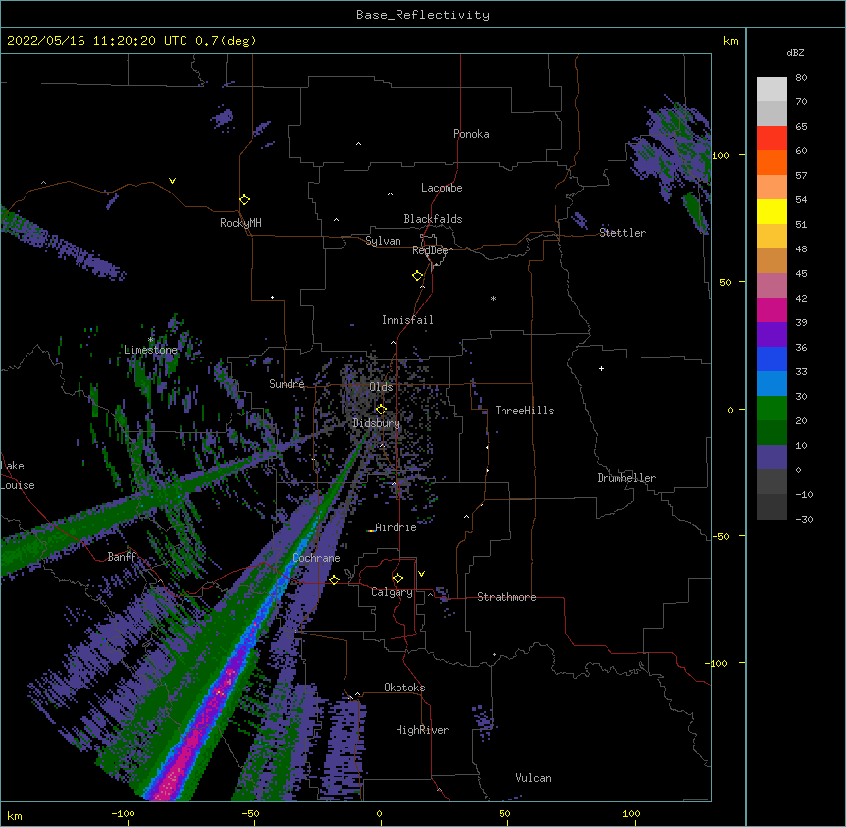Screen dimensions: 846x827
Task: Select the 50 tick label on bottom axis
Action: click(x=504, y=813)
